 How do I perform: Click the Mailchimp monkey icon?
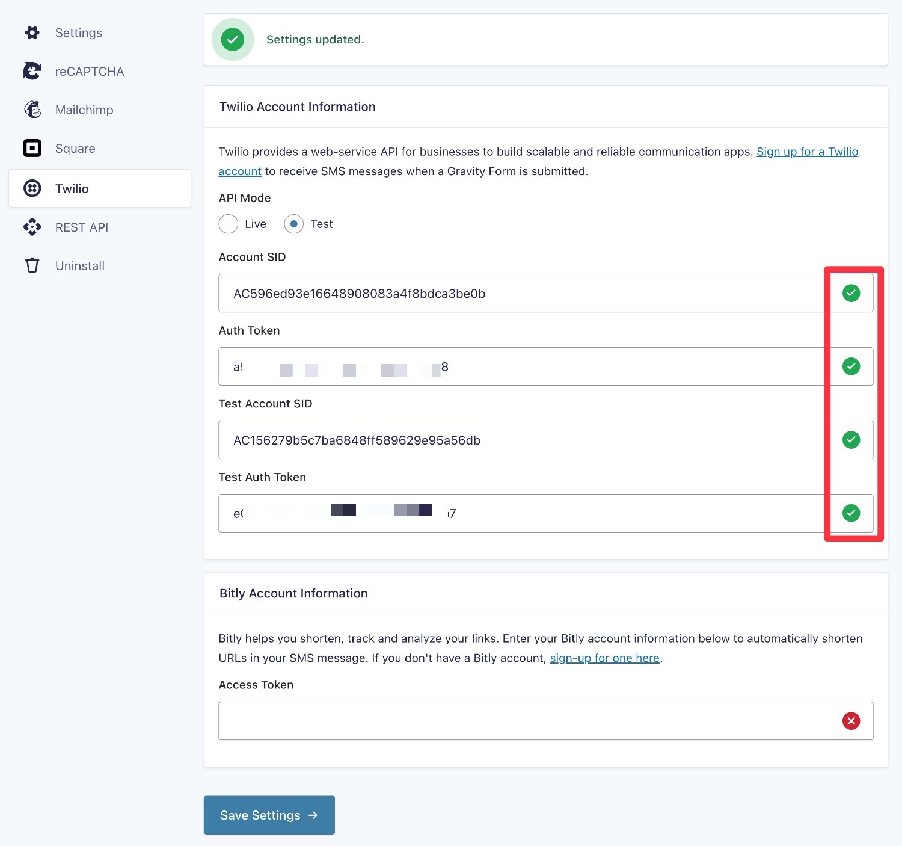[32, 109]
